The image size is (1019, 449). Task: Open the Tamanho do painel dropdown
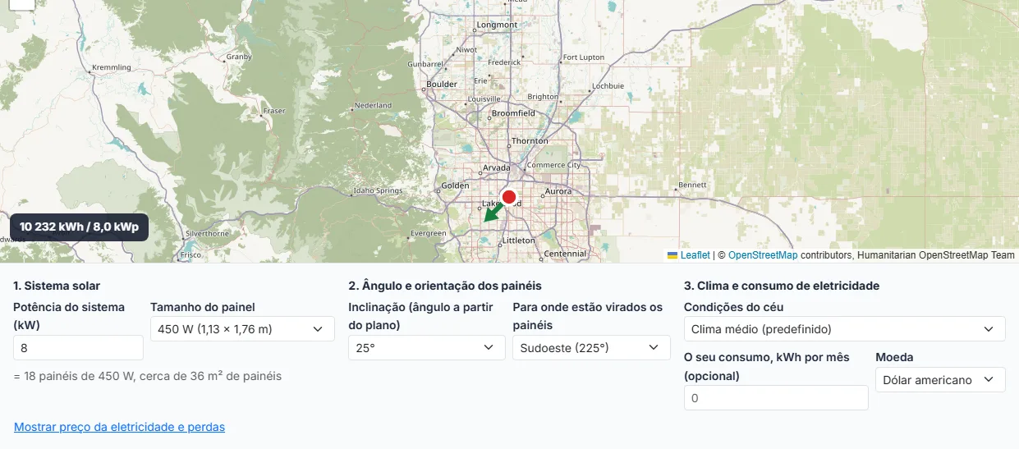(x=242, y=329)
